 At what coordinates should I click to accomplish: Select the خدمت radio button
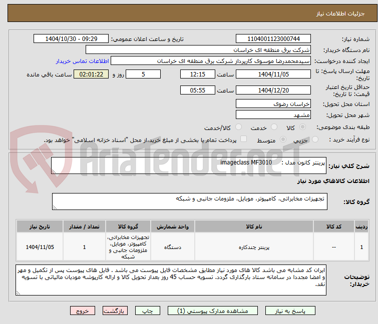point(274,127)
